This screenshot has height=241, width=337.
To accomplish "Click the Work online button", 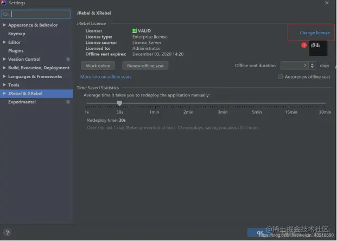I will (x=98, y=66).
